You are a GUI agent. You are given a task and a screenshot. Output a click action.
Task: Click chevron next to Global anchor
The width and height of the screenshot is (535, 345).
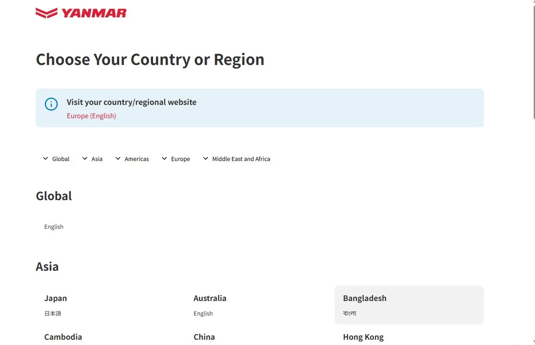pyautogui.click(x=45, y=159)
